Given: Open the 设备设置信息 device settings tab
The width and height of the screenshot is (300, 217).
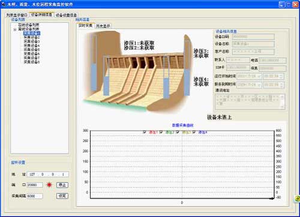Looking at the screenshot, I should coord(66,15).
